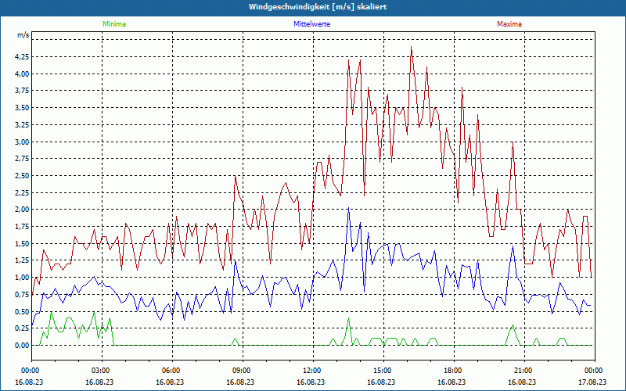Click the 2,00 y-axis value

tap(22, 210)
